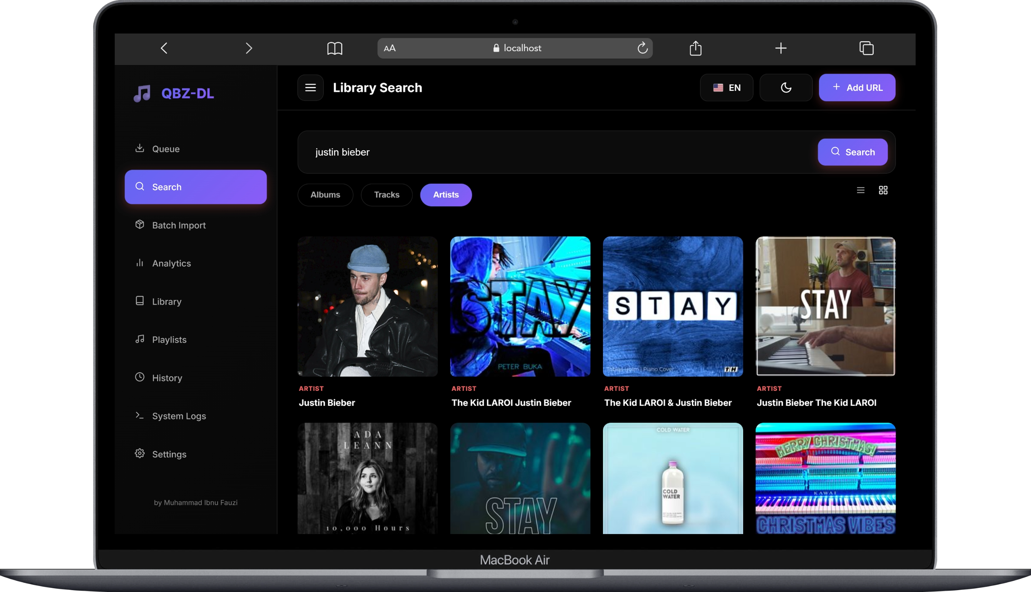Screen dimensions: 1031x592
Task: Click the by Muhammad Ibnu Fauzi credit
Action: (x=196, y=503)
